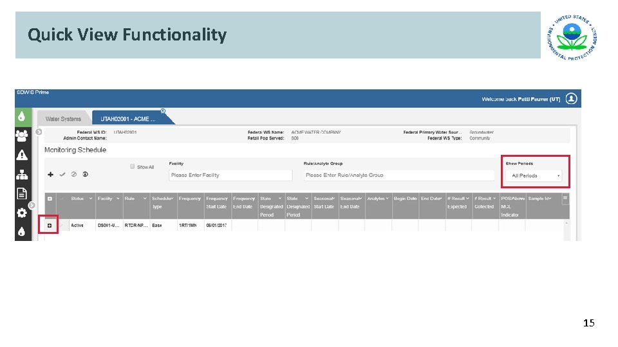Click the prohibit circle toolbar icon
Viewport: 618px width, 347px height.
[x=73, y=174]
